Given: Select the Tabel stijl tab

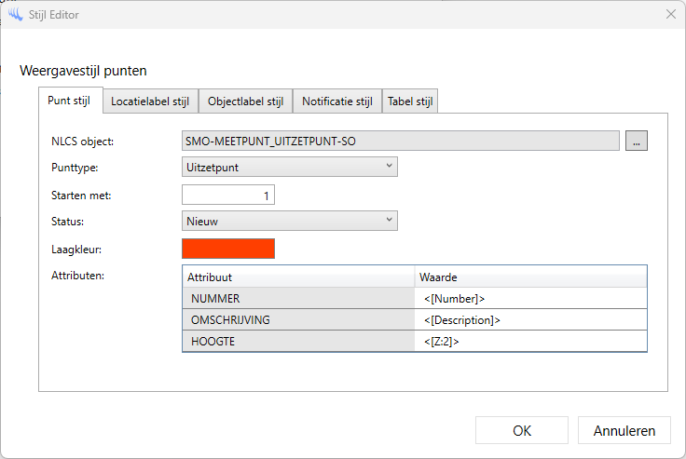Looking at the screenshot, I should click(409, 101).
